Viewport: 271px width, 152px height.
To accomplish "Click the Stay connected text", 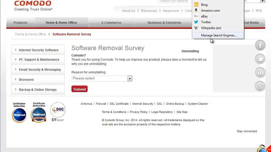I will 247,131.
